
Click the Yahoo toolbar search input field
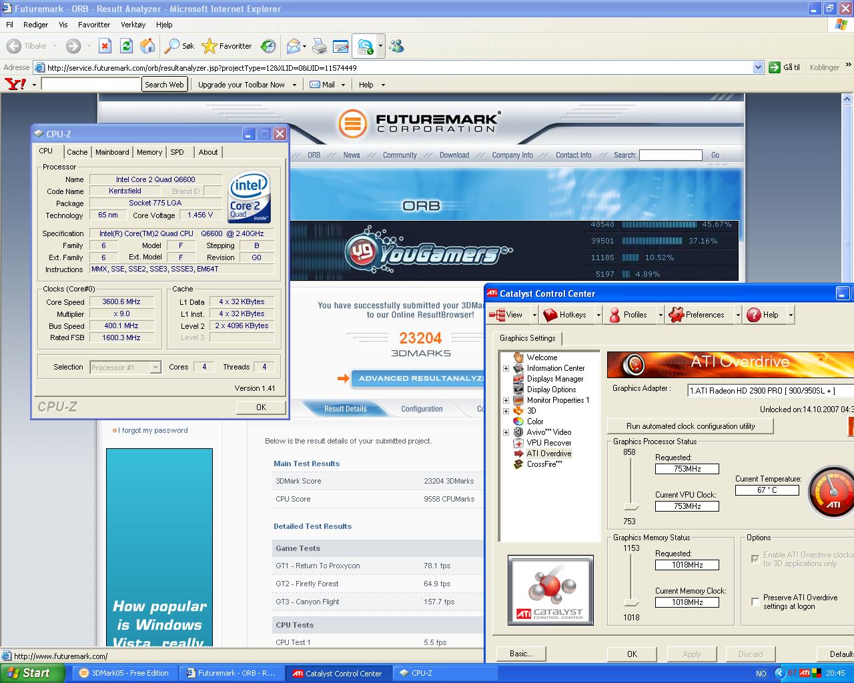91,85
